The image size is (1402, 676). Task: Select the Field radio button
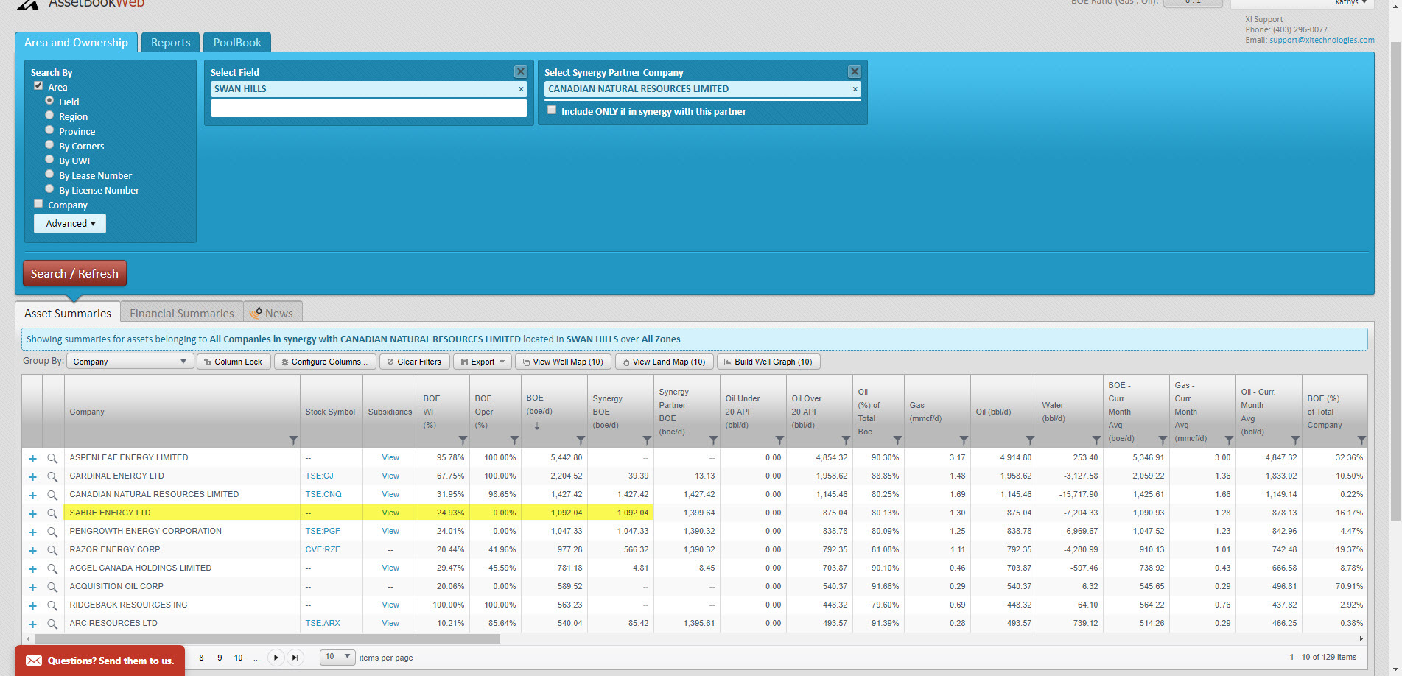(x=49, y=101)
